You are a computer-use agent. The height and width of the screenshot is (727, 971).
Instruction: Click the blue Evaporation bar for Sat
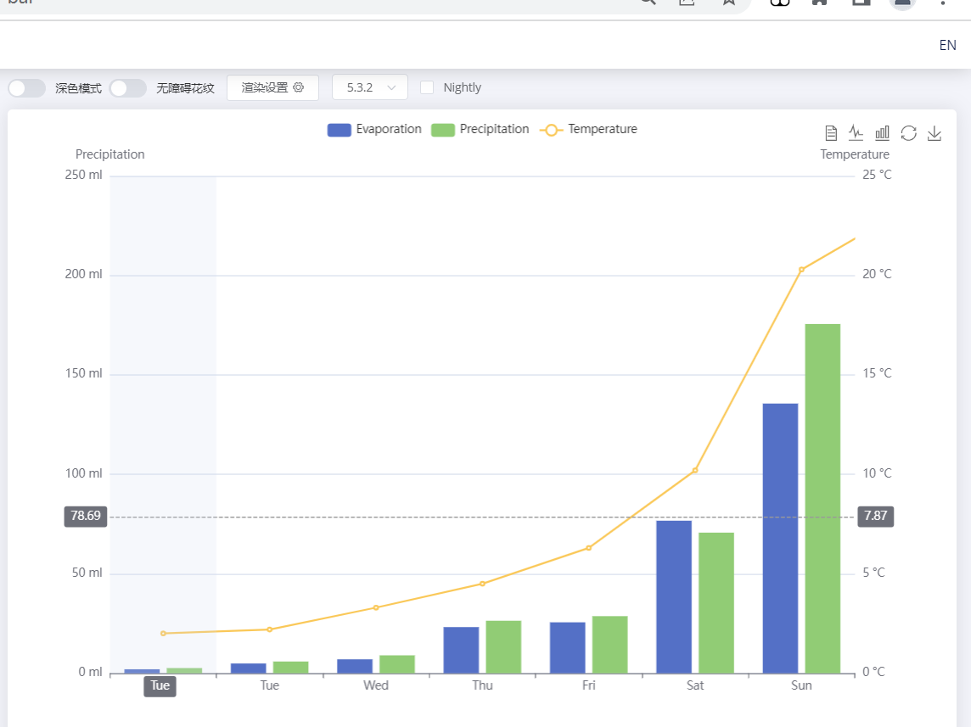click(674, 596)
